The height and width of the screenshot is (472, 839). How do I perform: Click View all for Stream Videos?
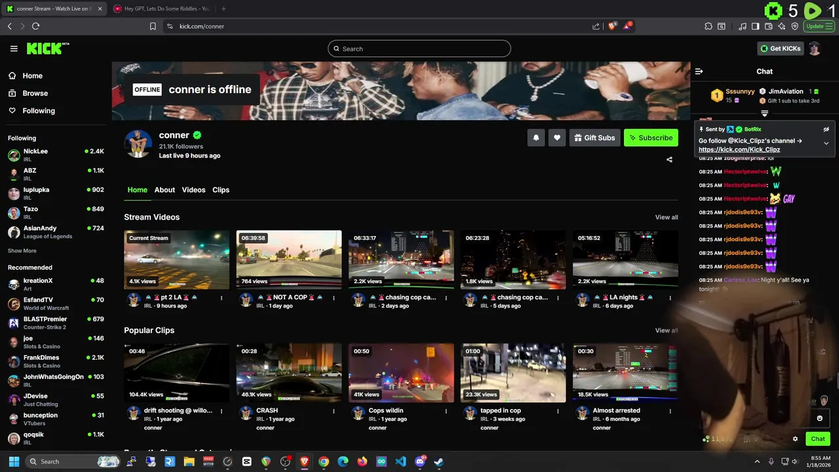[x=667, y=217]
